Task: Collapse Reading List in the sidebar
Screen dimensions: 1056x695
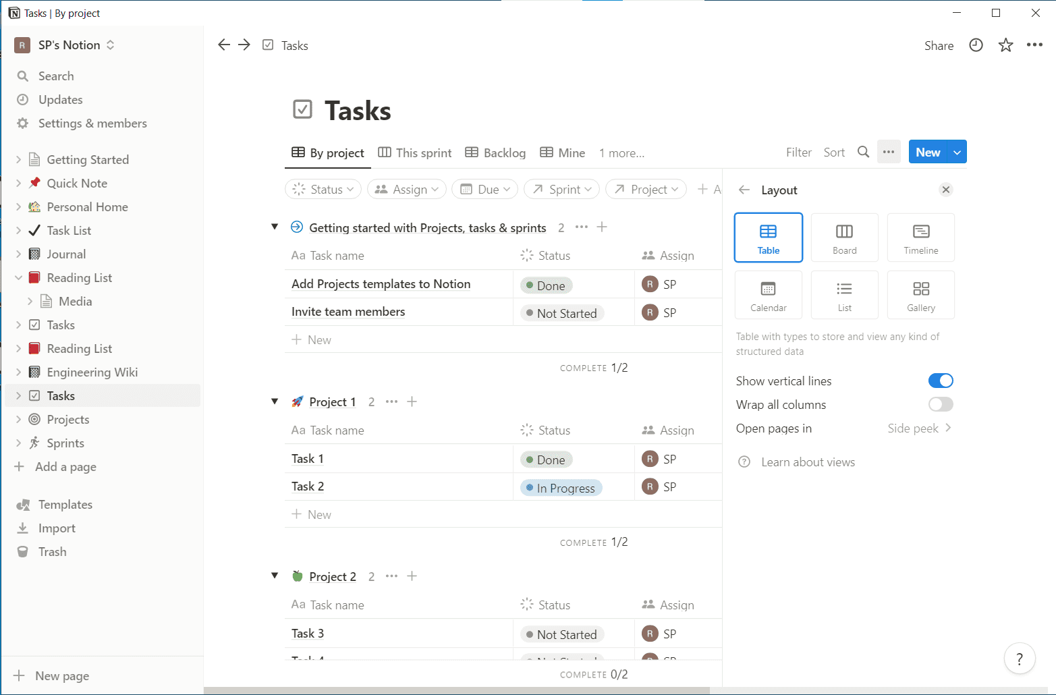Action: tap(18, 277)
